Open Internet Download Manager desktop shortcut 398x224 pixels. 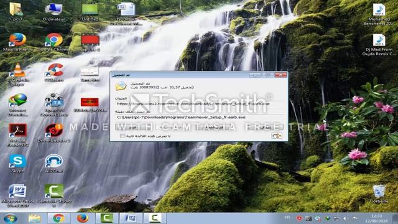click(x=17, y=105)
